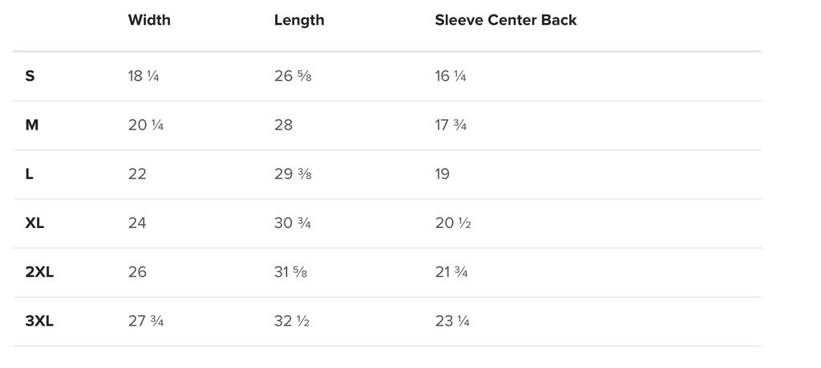Click the 20 ½ sleeve value for XL
The height and width of the screenshot is (368, 821).
tap(453, 223)
